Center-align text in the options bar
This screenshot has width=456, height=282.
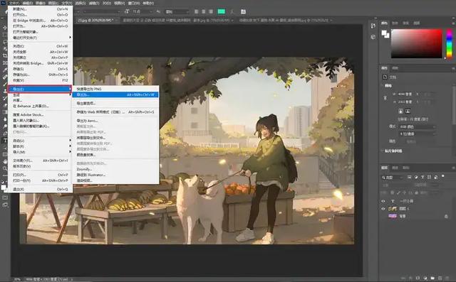point(204,11)
